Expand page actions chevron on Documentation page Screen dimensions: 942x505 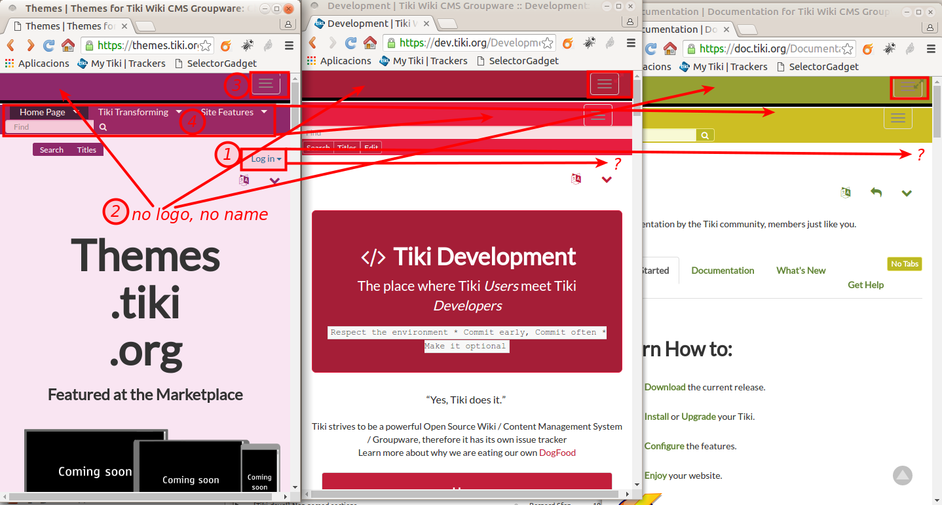907,193
